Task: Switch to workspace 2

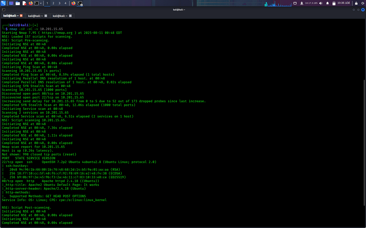Action: pos(53,3)
